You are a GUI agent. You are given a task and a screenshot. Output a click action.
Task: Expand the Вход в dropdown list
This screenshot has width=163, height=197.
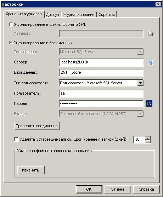pos(140,114)
